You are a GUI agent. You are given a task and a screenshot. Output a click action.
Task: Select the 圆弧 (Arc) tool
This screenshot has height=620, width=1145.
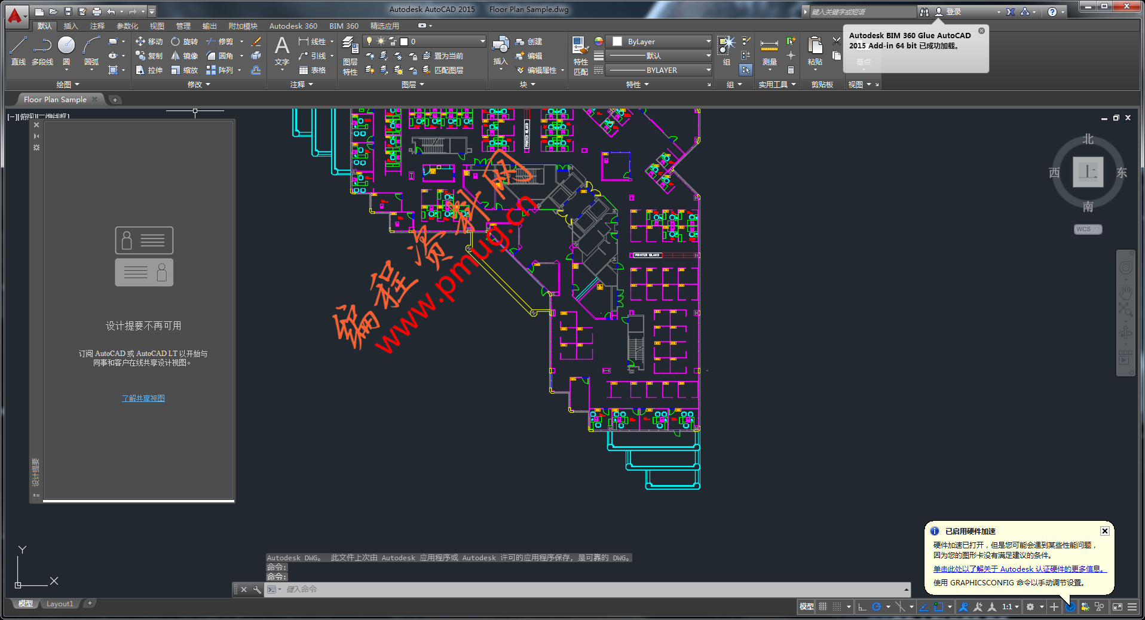click(x=91, y=50)
